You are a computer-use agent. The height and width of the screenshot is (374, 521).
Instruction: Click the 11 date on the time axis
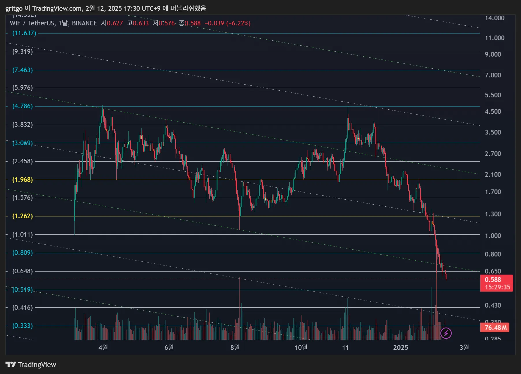click(x=345, y=347)
